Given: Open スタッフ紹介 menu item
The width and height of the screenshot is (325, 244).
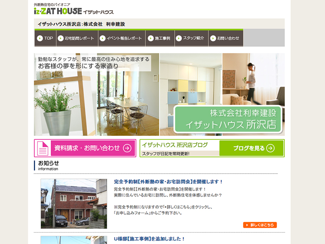Looking at the screenshot, I should pyautogui.click(x=191, y=38).
